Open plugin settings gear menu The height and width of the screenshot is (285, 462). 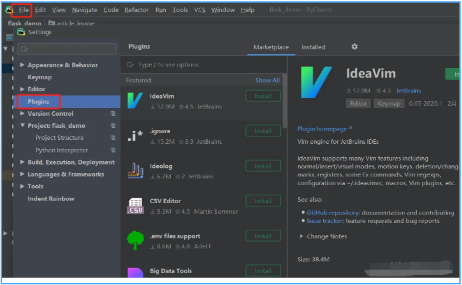355,47
